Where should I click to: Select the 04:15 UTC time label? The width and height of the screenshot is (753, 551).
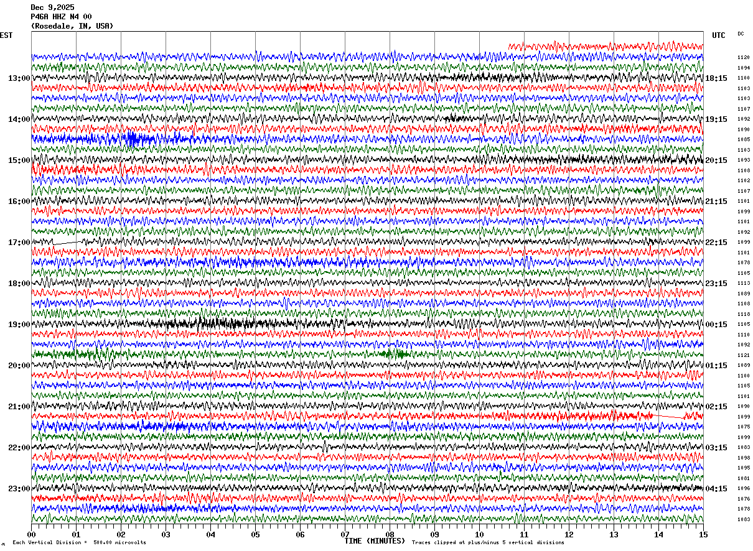tap(716, 488)
